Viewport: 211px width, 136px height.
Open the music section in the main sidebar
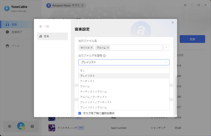tap(17, 24)
